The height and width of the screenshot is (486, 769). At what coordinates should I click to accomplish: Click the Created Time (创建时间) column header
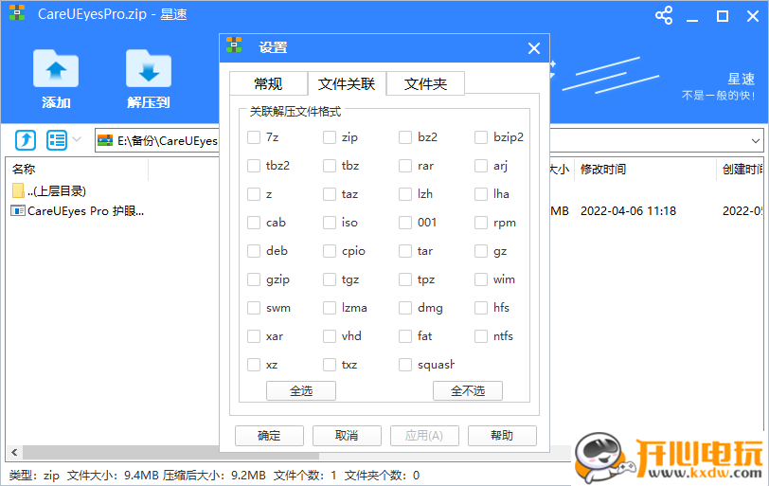(x=741, y=170)
